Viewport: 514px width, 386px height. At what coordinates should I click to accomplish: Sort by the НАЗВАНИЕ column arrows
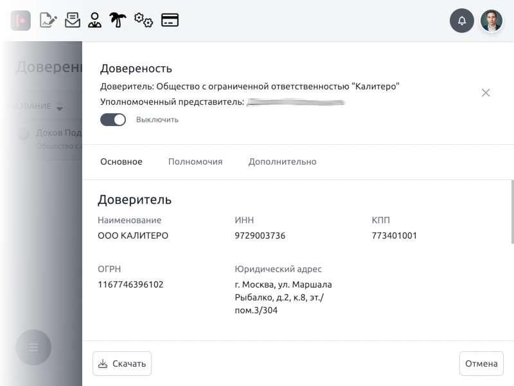[59, 106]
